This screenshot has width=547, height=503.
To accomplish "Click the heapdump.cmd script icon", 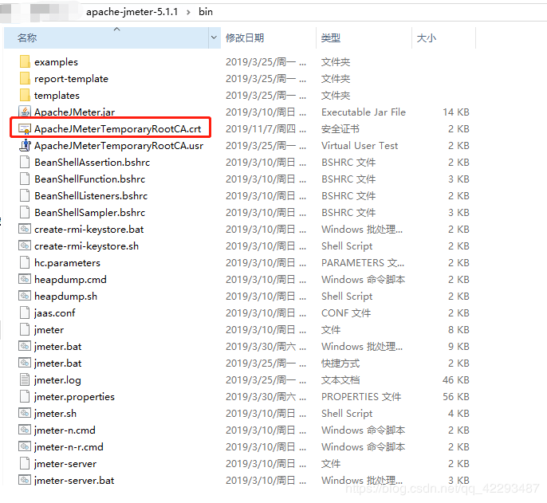I will point(25,280).
